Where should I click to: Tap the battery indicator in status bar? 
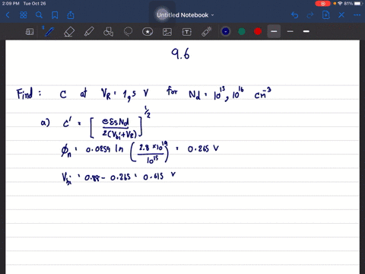358,4
